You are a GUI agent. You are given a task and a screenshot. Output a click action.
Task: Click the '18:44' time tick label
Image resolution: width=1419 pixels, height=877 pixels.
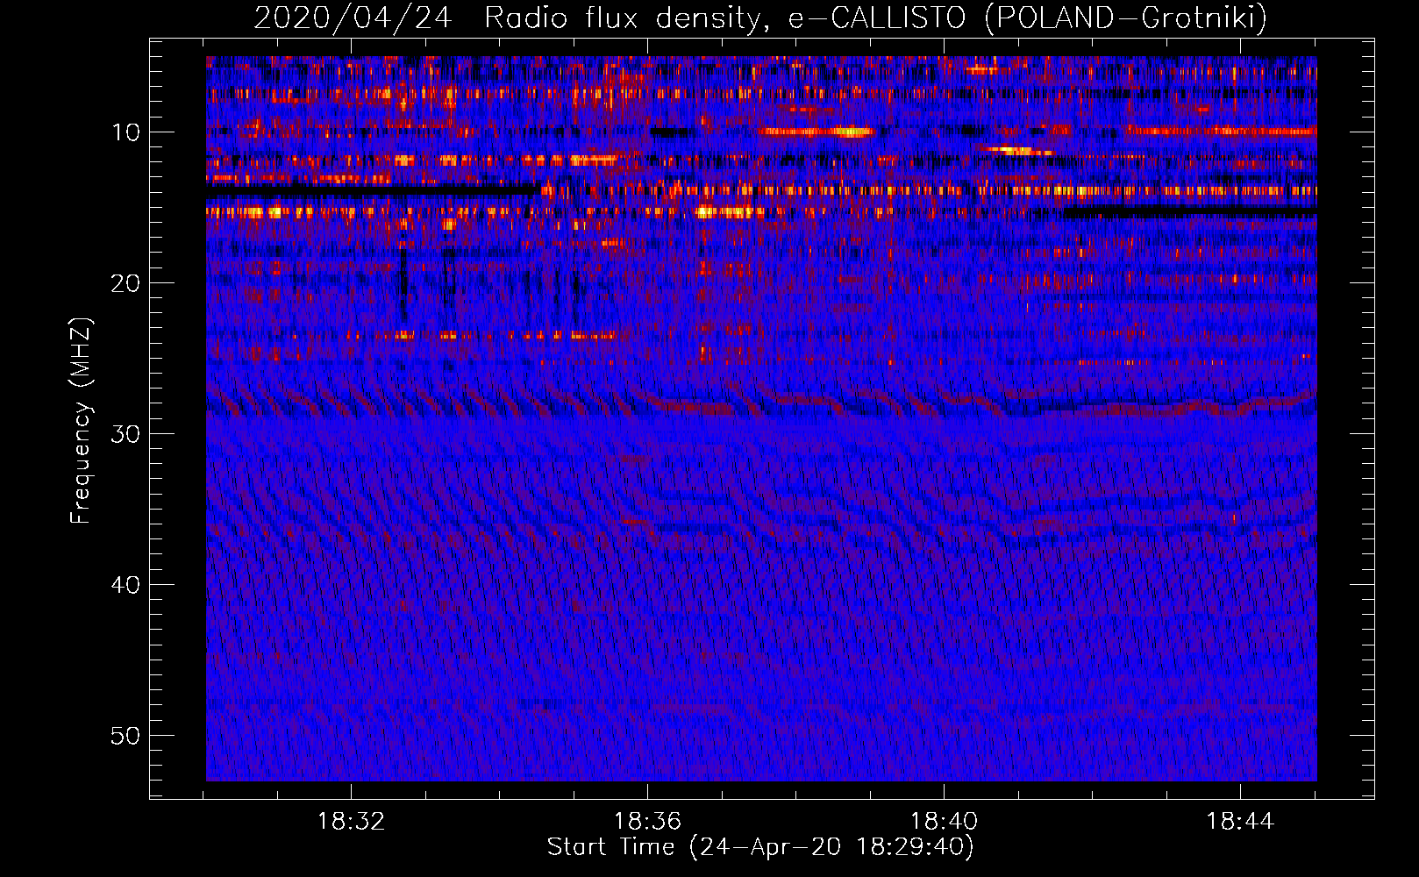[x=1240, y=821]
